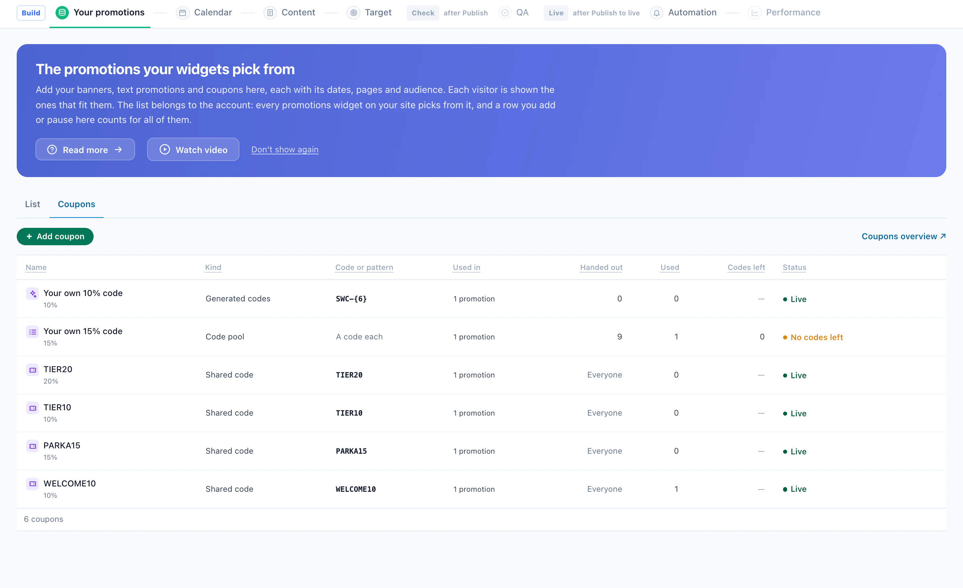This screenshot has width=963, height=588.
Task: Click the ticket icon beside PARKA15
Action: (x=33, y=445)
